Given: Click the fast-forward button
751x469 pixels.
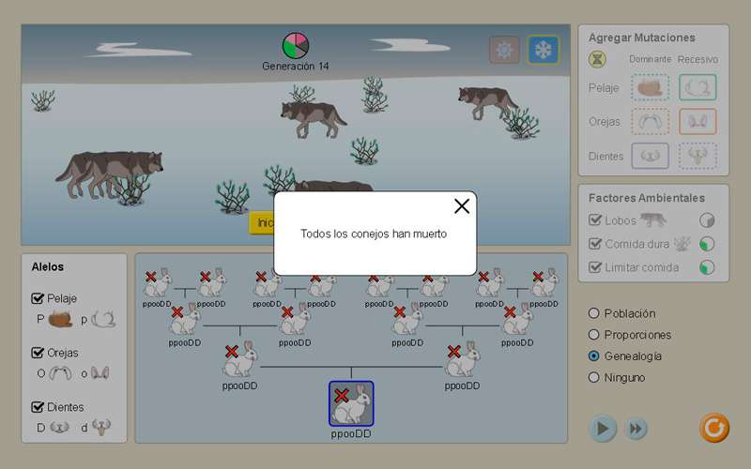Looking at the screenshot, I should 636,429.
